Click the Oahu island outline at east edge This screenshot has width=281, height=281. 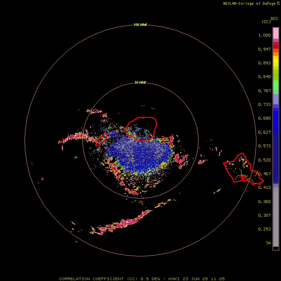pos(243,169)
